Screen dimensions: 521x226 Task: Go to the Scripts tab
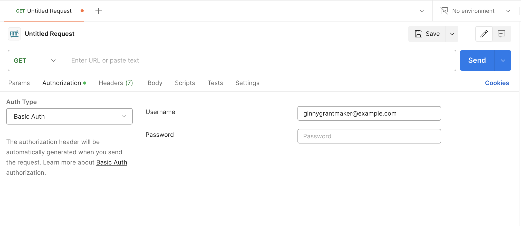tap(185, 83)
